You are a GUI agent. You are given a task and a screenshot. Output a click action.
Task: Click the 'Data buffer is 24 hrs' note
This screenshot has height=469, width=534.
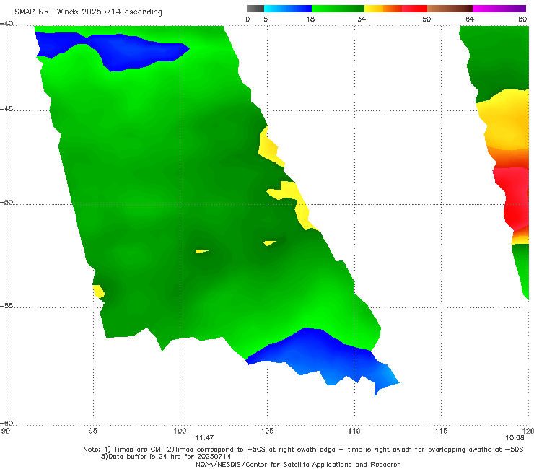pyautogui.click(x=166, y=457)
